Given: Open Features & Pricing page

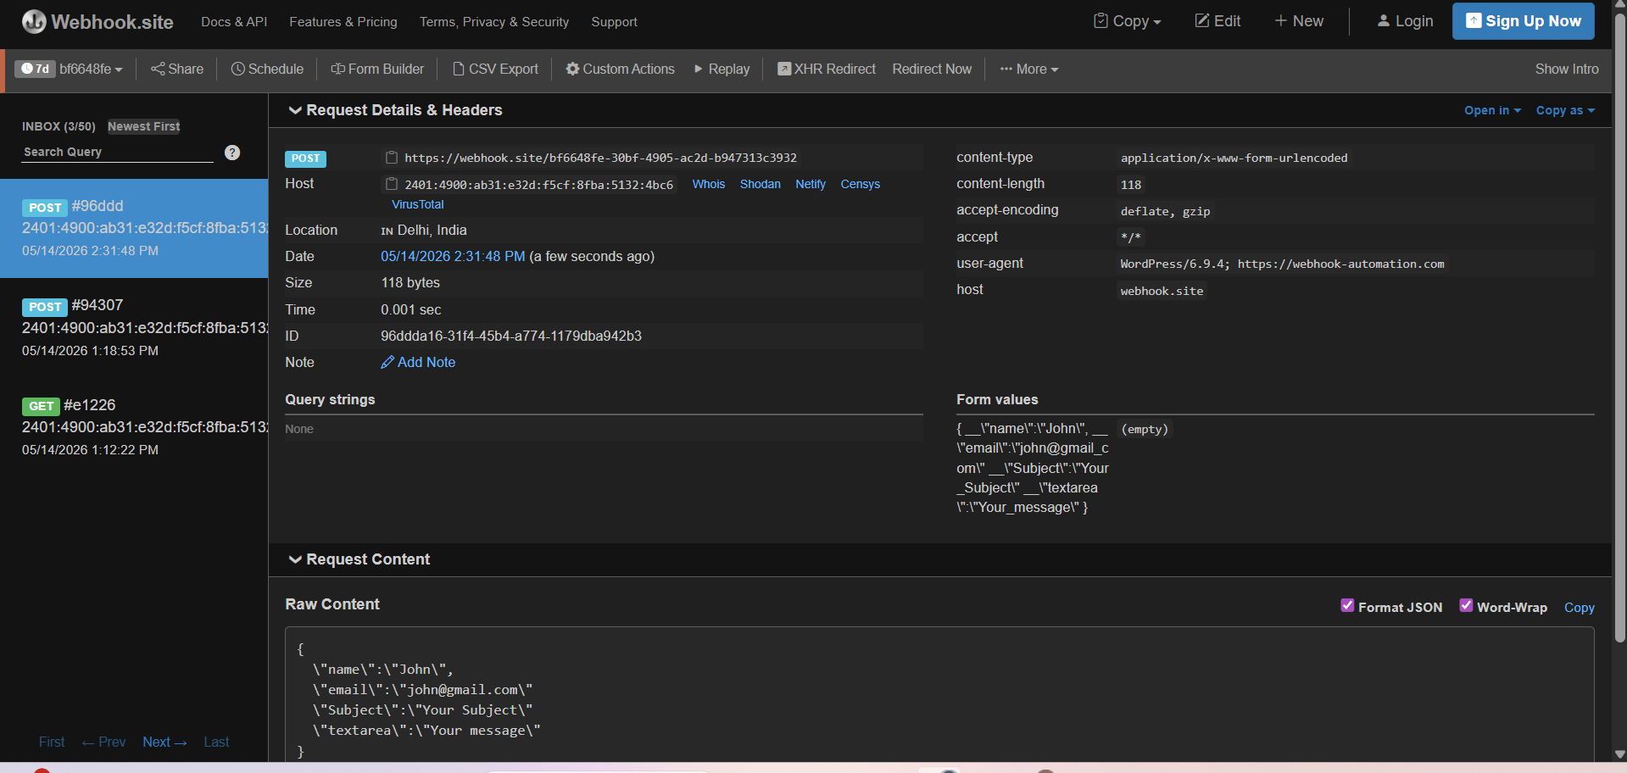Looking at the screenshot, I should (x=343, y=22).
